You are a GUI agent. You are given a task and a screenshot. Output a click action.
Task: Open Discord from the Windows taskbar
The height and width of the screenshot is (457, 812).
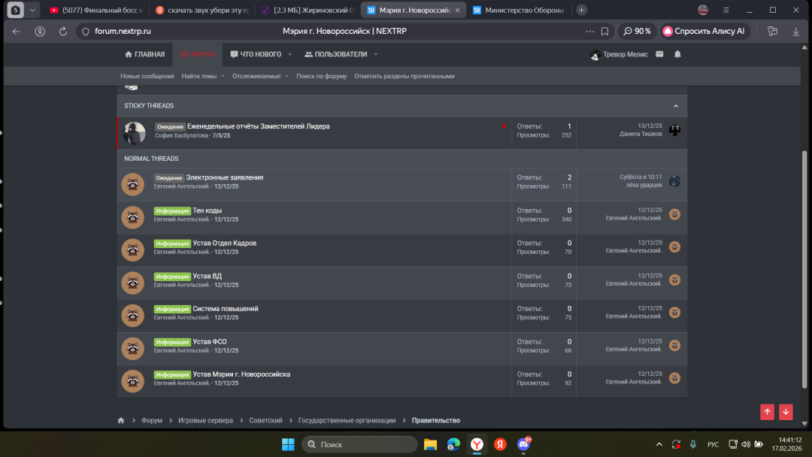[524, 444]
